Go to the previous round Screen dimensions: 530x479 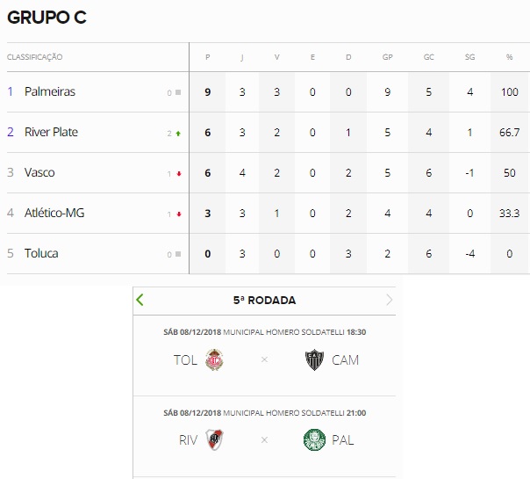point(140,300)
